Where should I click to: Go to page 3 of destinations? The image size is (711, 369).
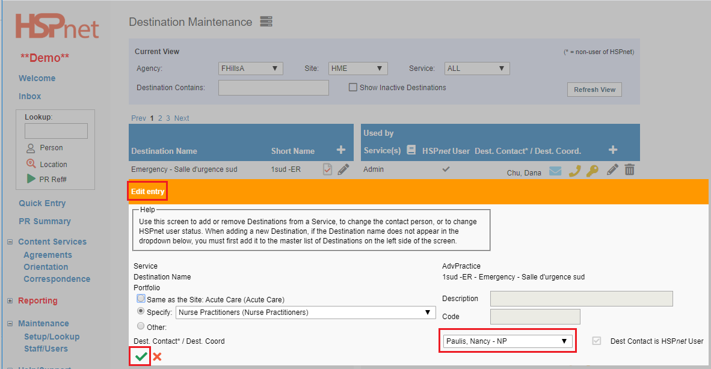pyautogui.click(x=168, y=118)
